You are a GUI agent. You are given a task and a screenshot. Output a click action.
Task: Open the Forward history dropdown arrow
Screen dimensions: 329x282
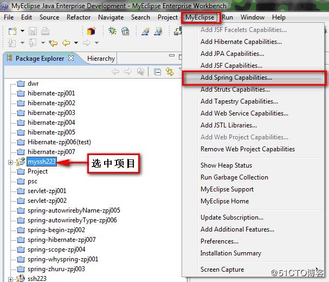96,43
